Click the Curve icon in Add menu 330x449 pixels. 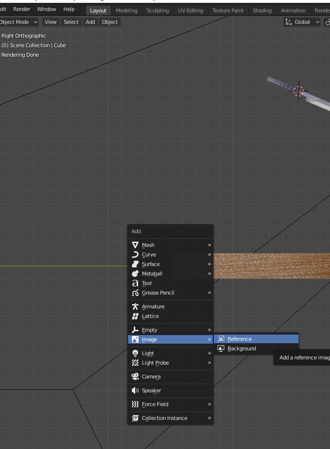pyautogui.click(x=135, y=255)
